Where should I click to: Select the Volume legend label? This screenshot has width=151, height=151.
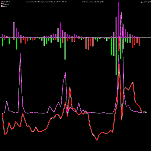point(6,4)
